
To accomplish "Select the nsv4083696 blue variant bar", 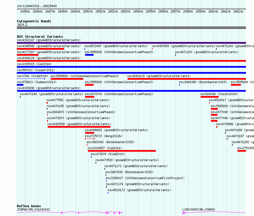I will [131, 91].
